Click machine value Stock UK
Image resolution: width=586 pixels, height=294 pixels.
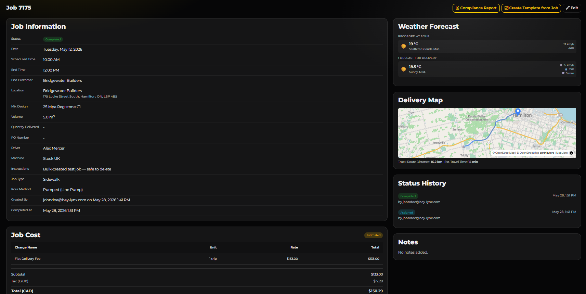(x=51, y=158)
